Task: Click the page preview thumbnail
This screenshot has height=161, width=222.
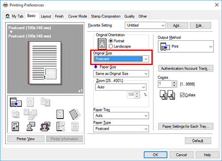Action: coord(44,63)
